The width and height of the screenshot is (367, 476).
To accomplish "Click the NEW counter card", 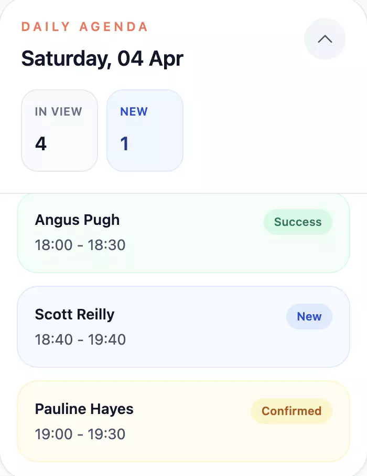I will [145, 130].
